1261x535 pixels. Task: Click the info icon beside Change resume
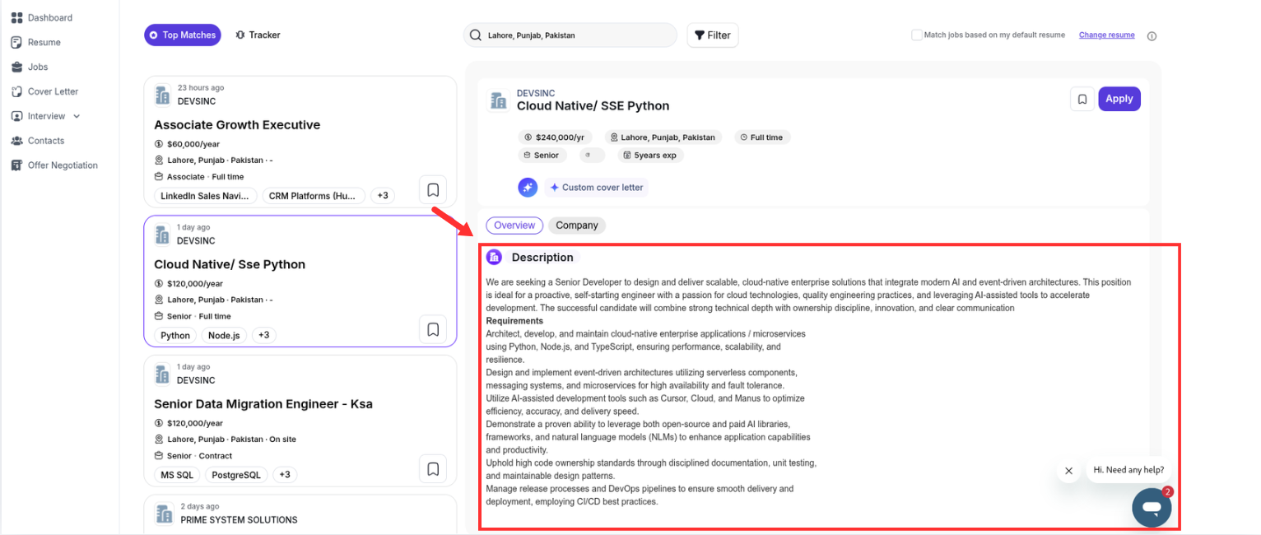pyautogui.click(x=1152, y=35)
